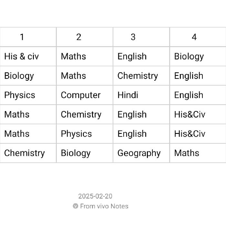Click the Chemistry cell in column 1

click(28, 153)
